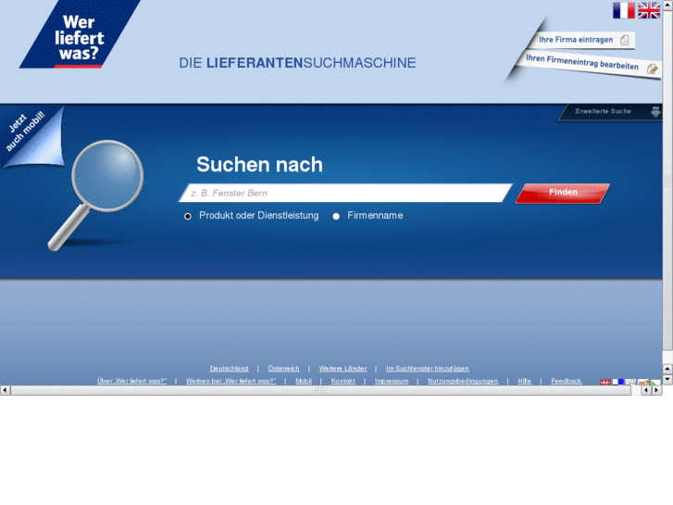Open the Ihre Firma eintragen link
Screen dimensions: 673x505
click(x=576, y=40)
